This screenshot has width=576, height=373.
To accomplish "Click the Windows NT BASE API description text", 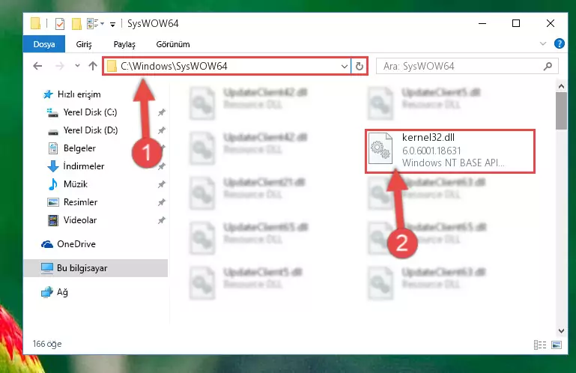I will point(453,163).
